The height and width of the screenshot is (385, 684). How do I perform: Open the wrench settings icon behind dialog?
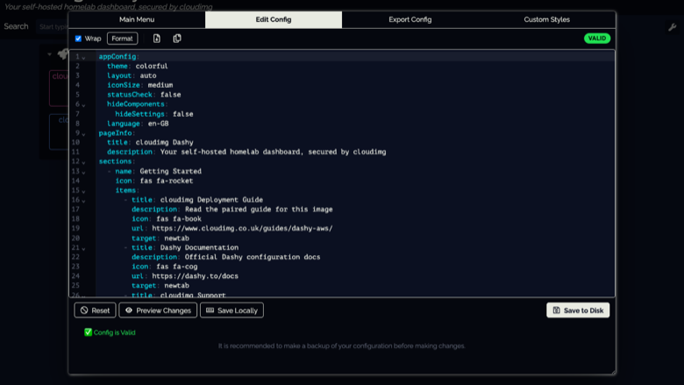click(673, 27)
